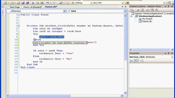Click the window icon at toolbar far right
The image size is (175, 98).
pos(169,3)
